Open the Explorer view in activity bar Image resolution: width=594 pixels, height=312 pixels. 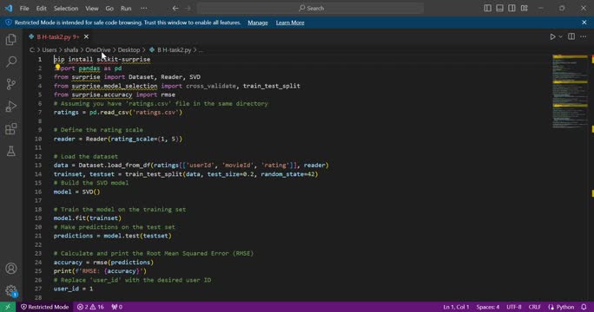[x=11, y=40]
